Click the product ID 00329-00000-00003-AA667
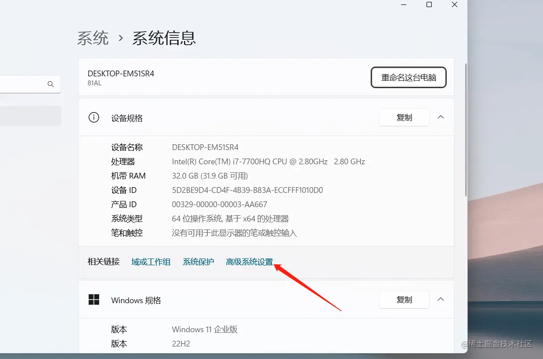Image resolution: width=543 pixels, height=359 pixels. click(219, 205)
